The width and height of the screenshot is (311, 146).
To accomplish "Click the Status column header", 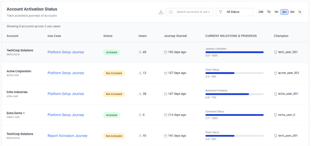I will pos(108,36).
